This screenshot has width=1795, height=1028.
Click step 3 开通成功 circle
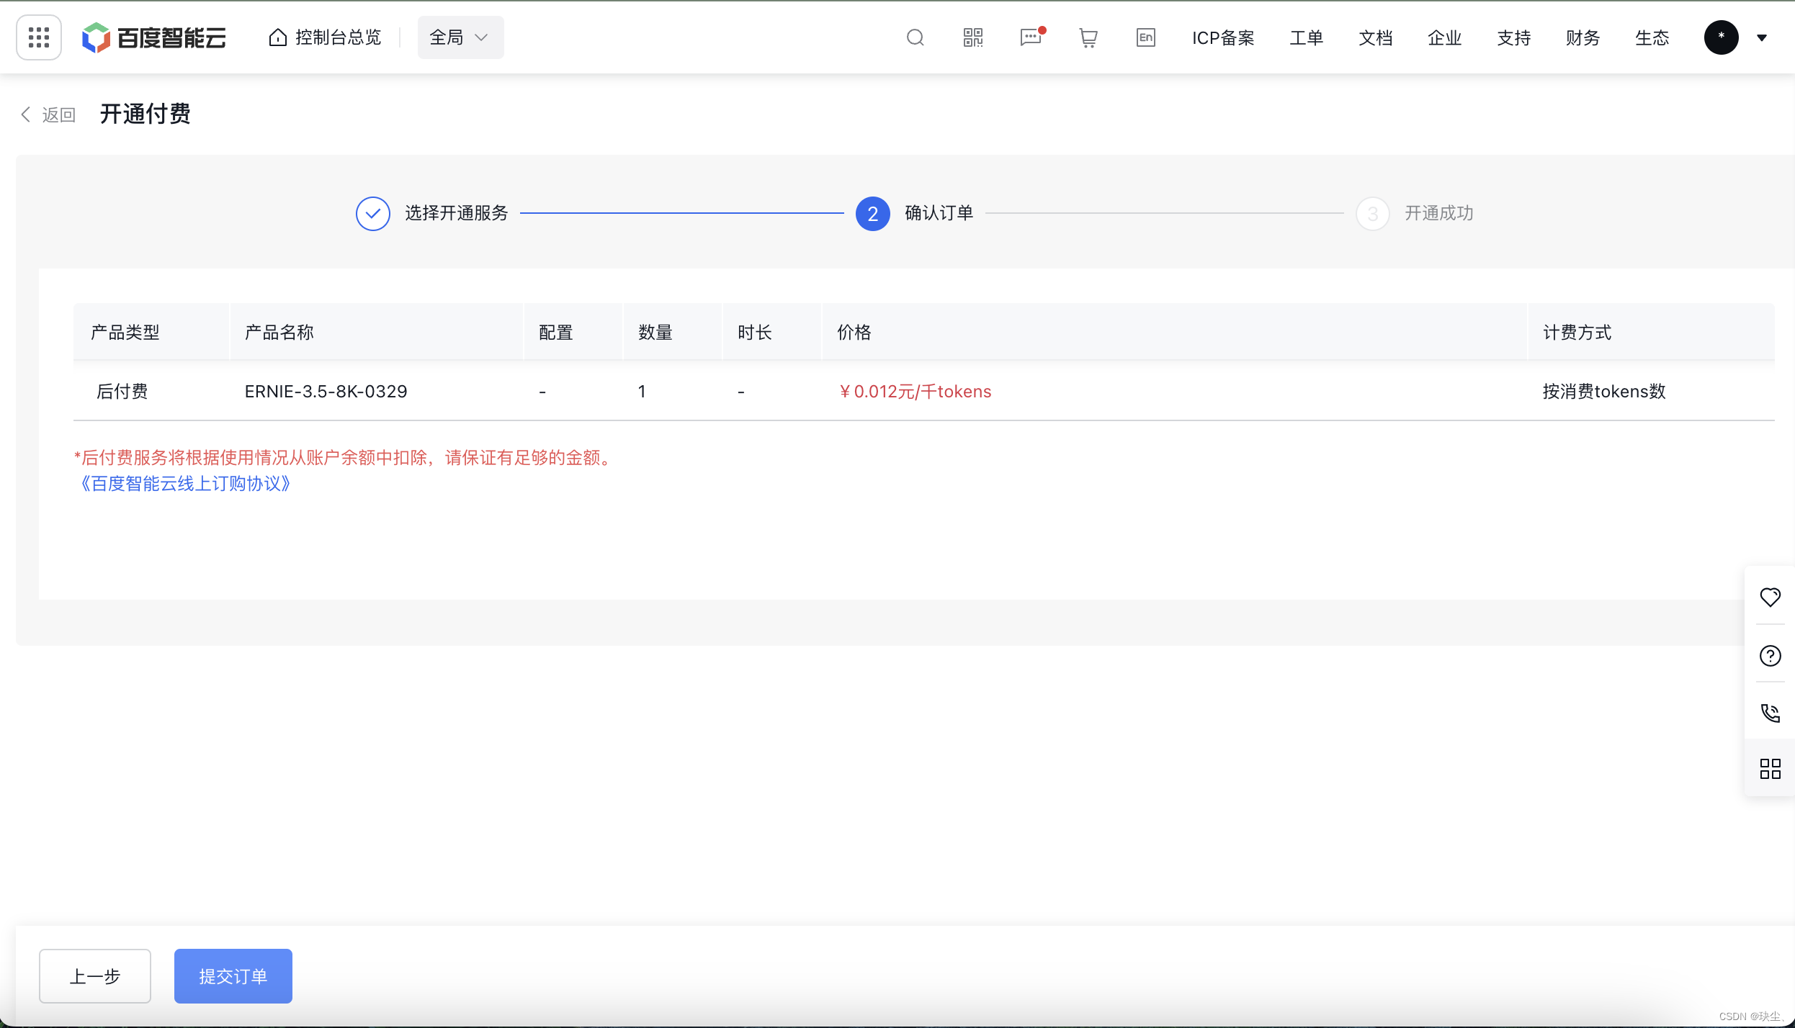point(1372,213)
